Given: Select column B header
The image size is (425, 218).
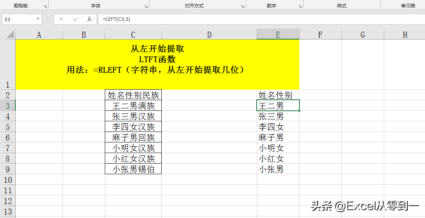Looking at the screenshot, I should coord(84,34).
